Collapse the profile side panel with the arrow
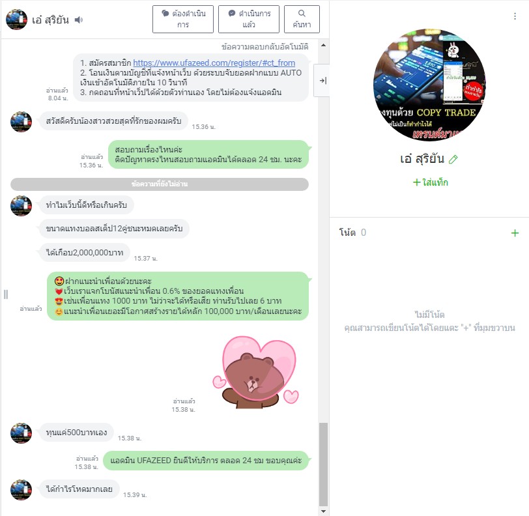The width and height of the screenshot is (529, 516). (x=322, y=81)
